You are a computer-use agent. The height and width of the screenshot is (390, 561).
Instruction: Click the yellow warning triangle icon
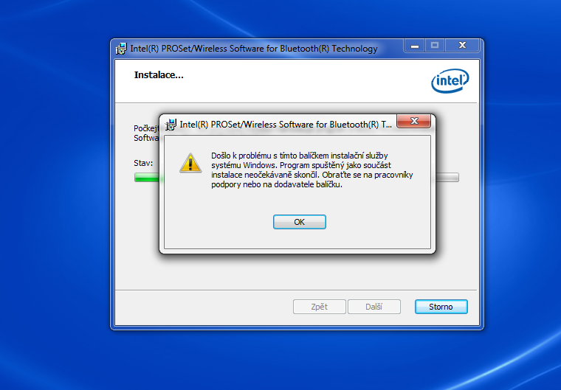click(x=190, y=163)
